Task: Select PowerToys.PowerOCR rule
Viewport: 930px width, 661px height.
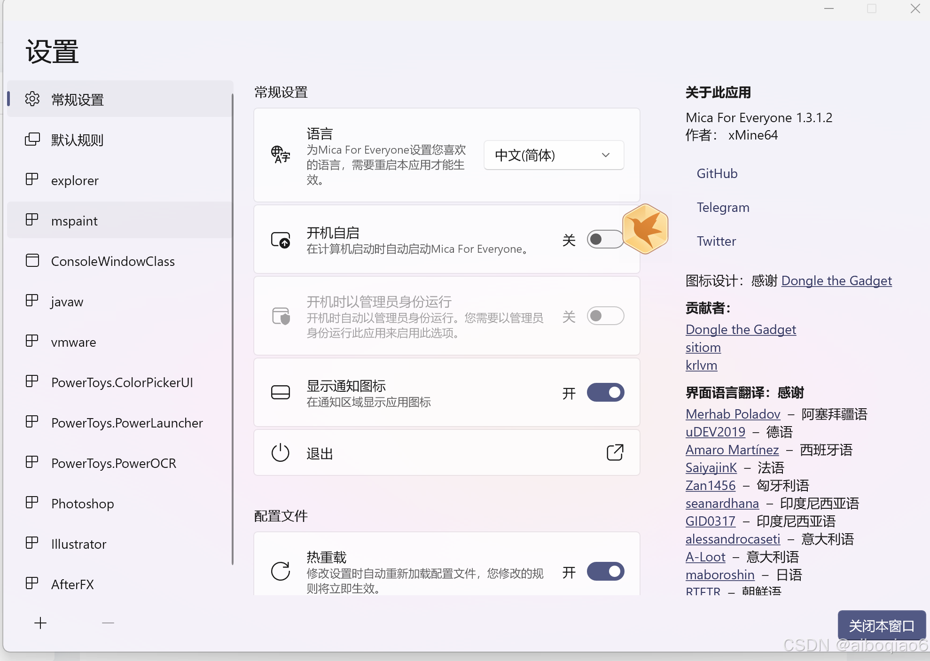Action: click(120, 463)
